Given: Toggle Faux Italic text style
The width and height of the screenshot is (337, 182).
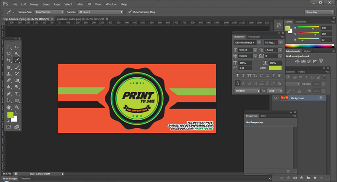Looking at the screenshot, I should [x=243, y=75].
